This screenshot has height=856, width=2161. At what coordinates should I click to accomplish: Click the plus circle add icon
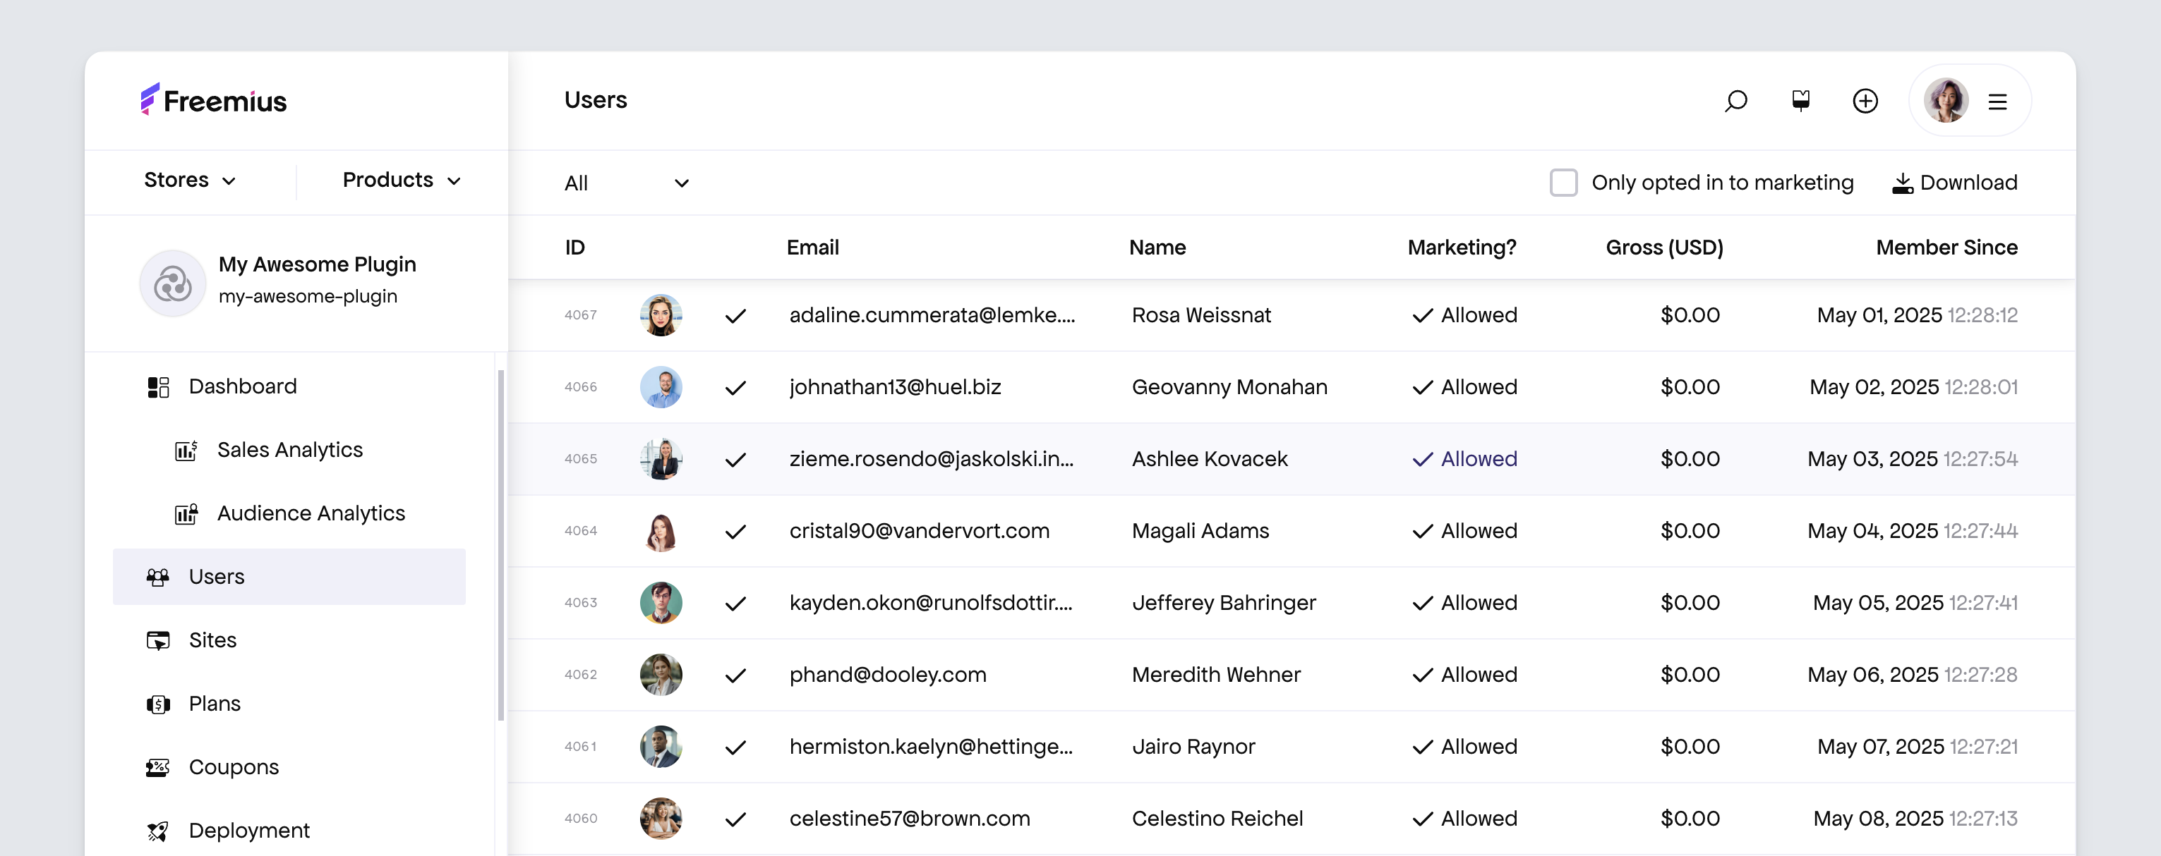[1865, 102]
